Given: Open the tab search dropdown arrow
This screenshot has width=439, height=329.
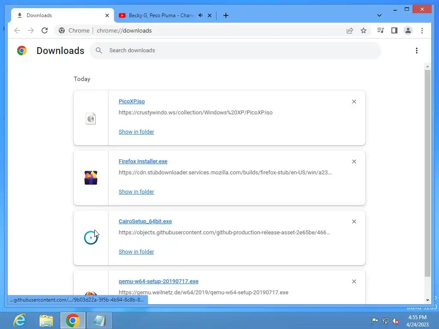Looking at the screenshot, I should pos(379,15).
